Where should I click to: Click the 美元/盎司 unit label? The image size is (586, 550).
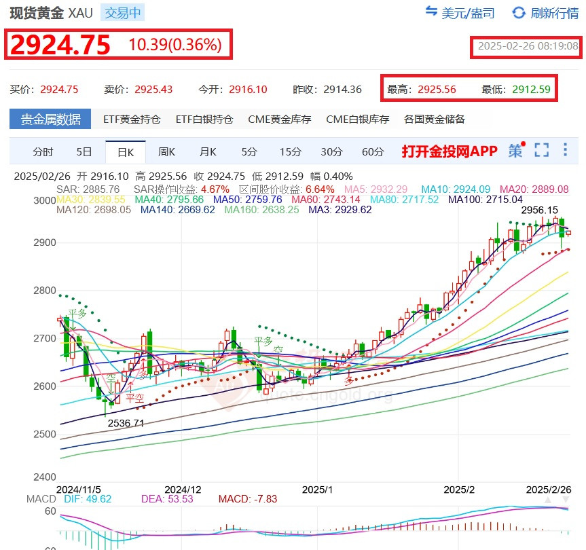(x=468, y=13)
